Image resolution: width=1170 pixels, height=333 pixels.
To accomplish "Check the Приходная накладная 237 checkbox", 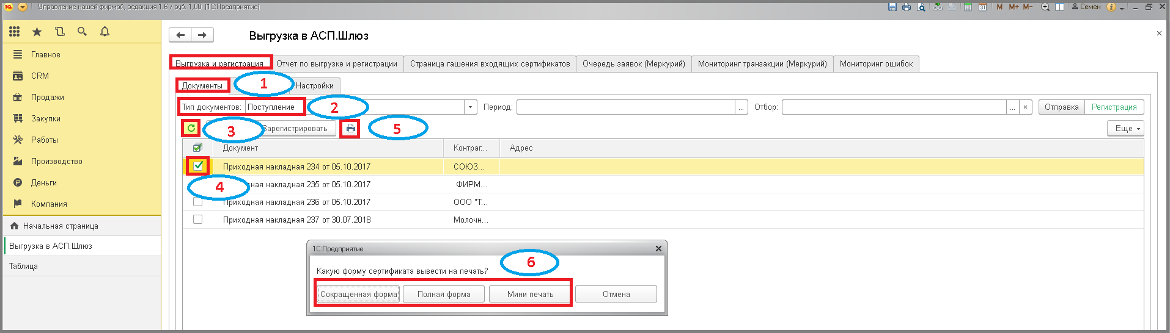I will click(197, 220).
